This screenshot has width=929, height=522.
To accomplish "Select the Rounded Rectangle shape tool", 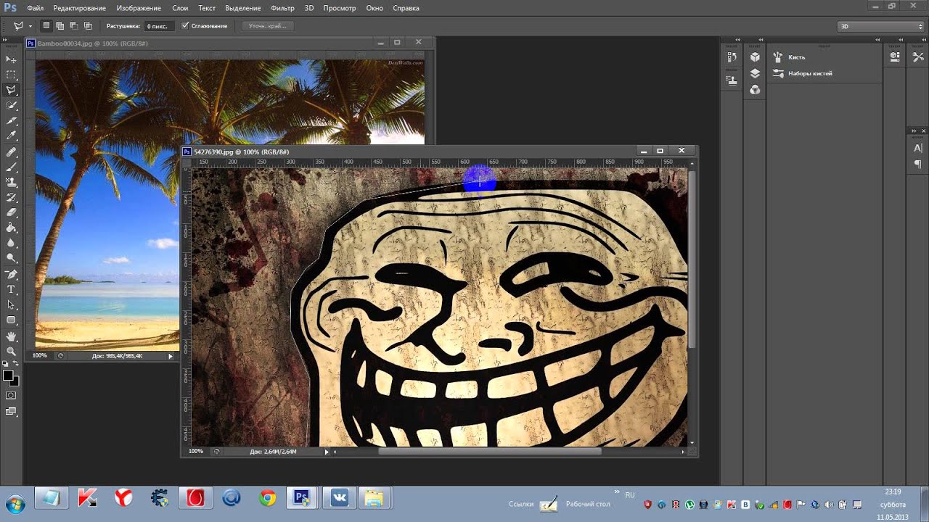I will (x=11, y=320).
